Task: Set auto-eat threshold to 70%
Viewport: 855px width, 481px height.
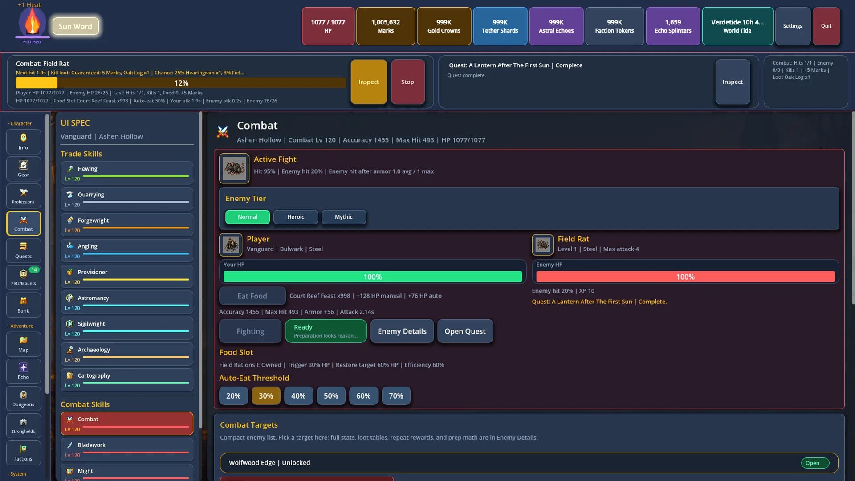Action: click(396, 395)
